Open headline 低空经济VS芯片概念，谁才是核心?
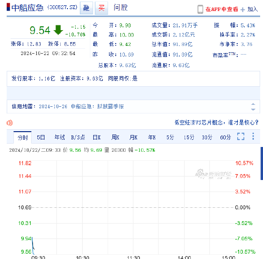Image resolution: width=263 pixels, height=259 pixels. [x=216, y=123]
